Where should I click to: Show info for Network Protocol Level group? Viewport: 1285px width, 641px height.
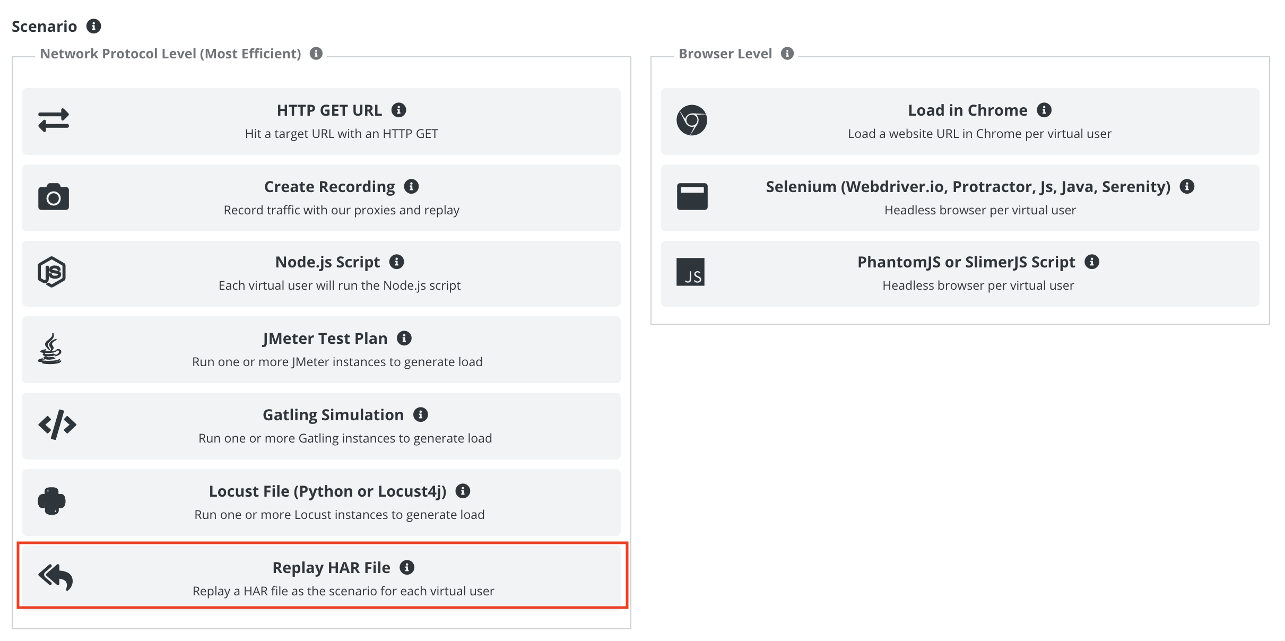click(x=316, y=54)
